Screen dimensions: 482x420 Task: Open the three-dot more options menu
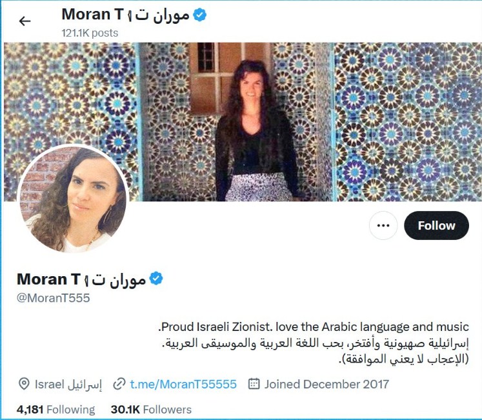click(383, 225)
